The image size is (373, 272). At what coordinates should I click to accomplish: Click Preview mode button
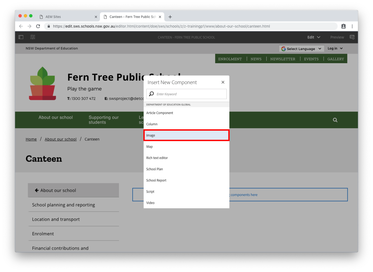337,37
